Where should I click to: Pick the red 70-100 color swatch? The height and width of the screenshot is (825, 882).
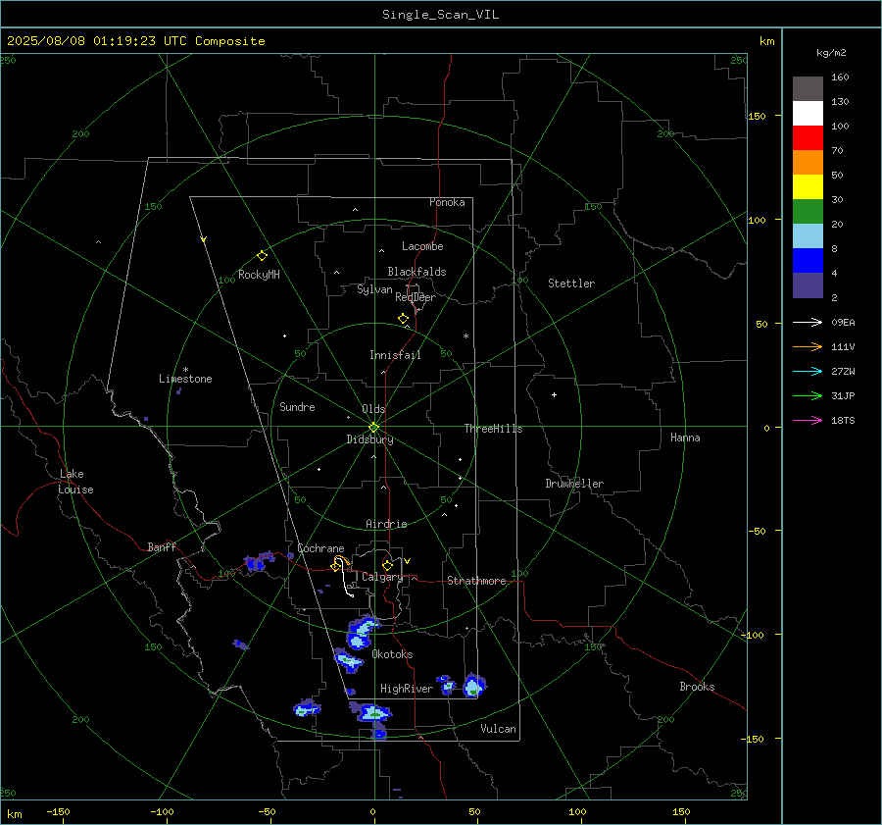[808, 138]
